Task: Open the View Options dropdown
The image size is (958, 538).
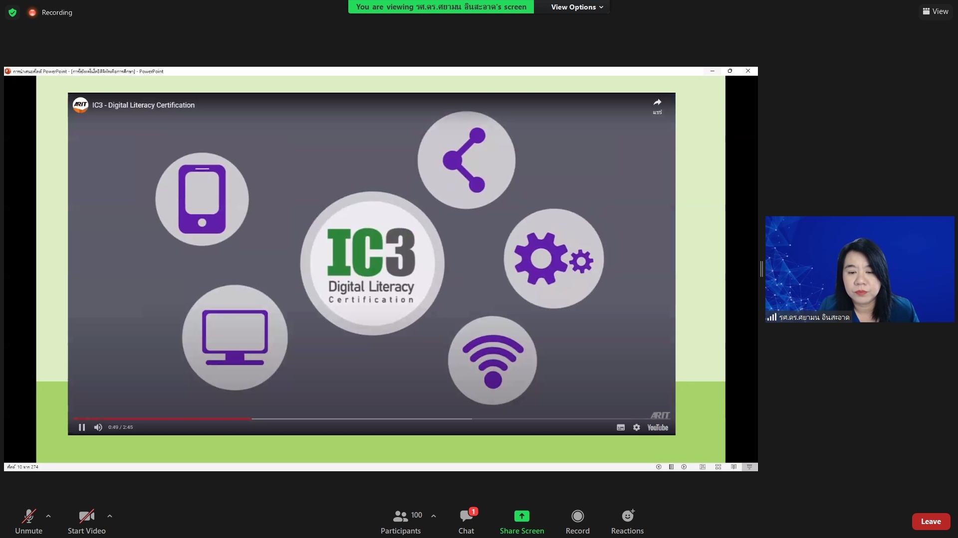Action: [577, 7]
